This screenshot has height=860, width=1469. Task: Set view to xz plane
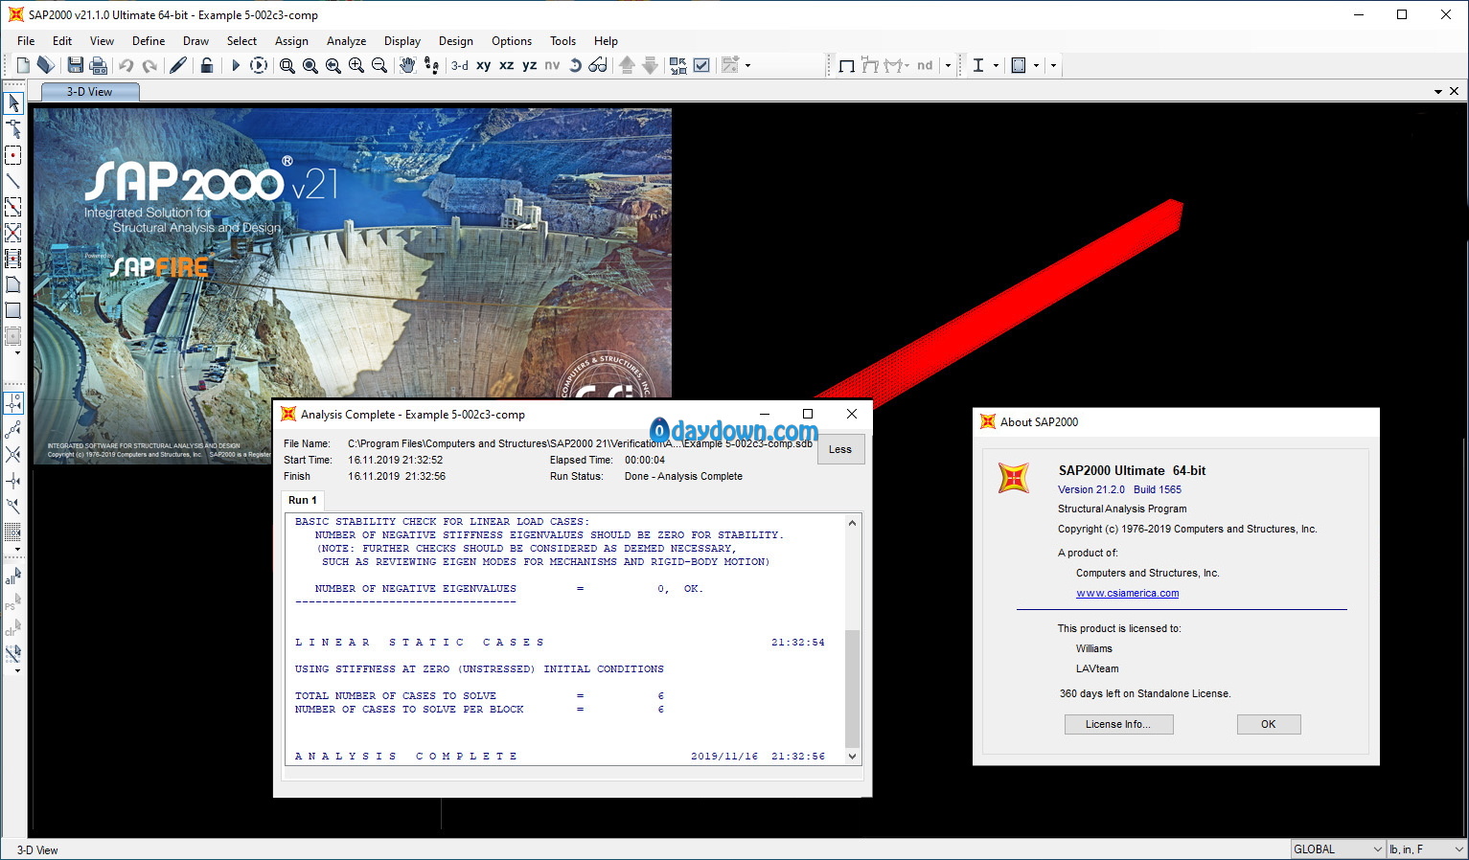(x=507, y=65)
